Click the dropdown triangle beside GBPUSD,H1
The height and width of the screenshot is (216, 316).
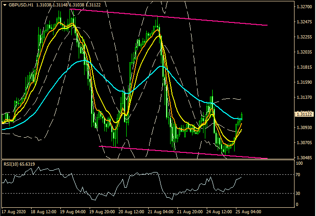click(x=5, y=5)
